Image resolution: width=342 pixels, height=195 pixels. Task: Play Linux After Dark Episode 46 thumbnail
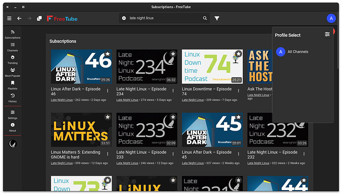pyautogui.click(x=81, y=66)
